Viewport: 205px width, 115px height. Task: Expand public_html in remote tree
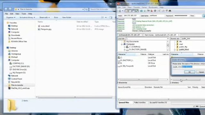(175, 50)
